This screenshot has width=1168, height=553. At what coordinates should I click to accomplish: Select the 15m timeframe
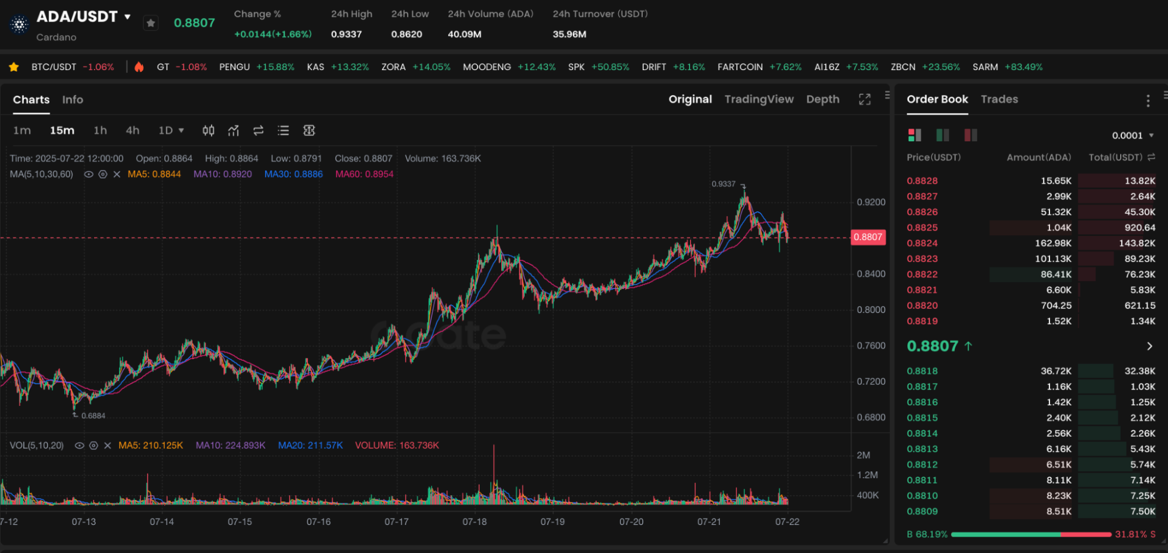62,130
